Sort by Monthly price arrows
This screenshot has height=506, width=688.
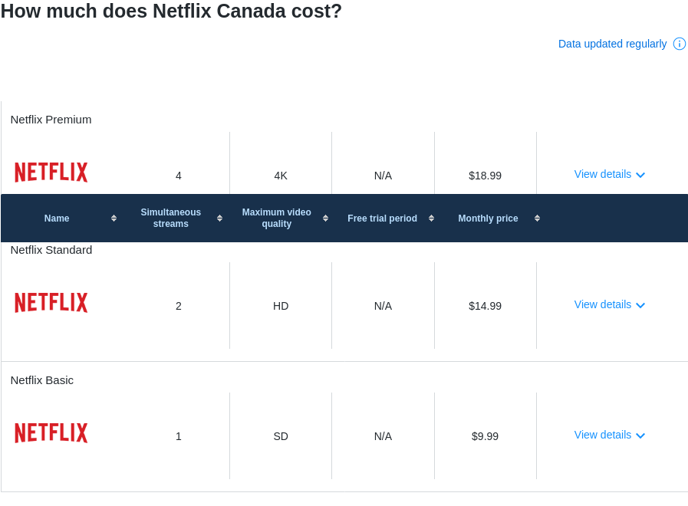click(x=537, y=218)
